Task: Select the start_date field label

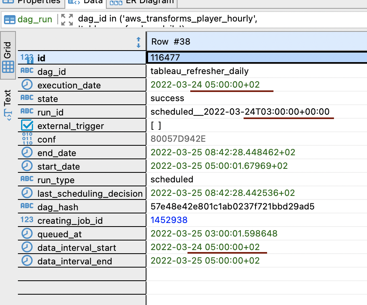Action: coord(59,167)
